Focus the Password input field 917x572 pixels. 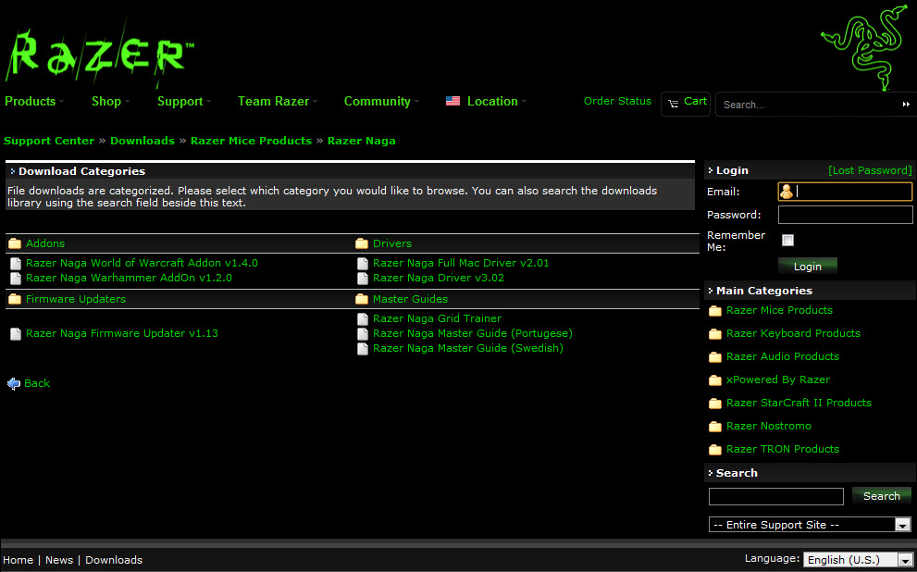pos(845,215)
